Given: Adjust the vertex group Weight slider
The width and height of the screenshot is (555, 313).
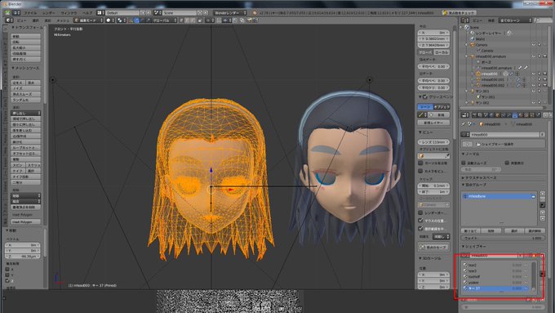Looking at the screenshot, I should tap(504, 238).
